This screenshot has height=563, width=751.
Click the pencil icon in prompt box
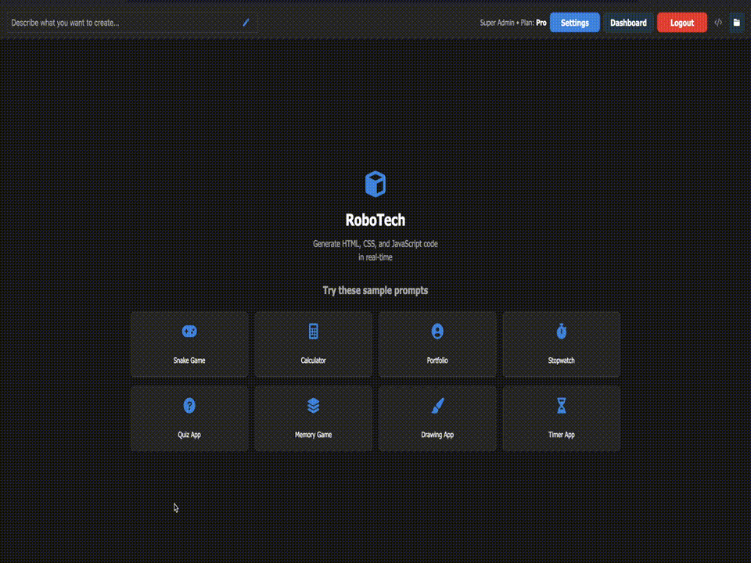click(x=246, y=23)
